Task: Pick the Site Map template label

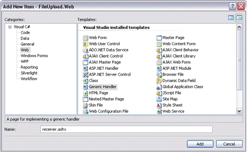Action: pos(170,99)
